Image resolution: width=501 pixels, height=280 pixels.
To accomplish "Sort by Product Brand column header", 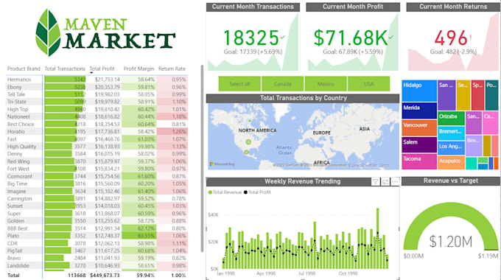I will 24,69.
